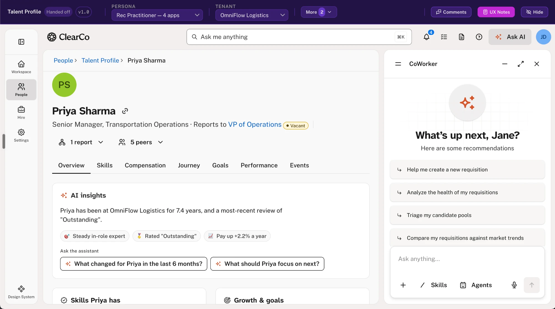Expand the CoWorker panel to fullscreen
555x309 pixels.
point(521,64)
